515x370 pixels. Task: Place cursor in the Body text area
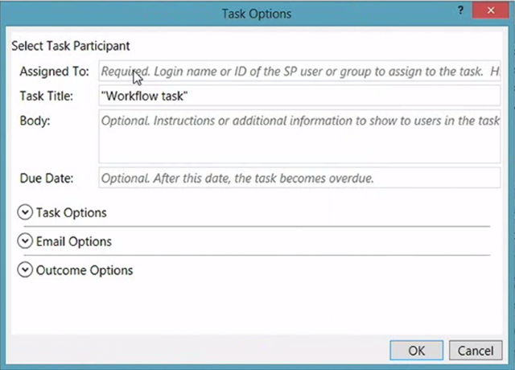(x=299, y=136)
